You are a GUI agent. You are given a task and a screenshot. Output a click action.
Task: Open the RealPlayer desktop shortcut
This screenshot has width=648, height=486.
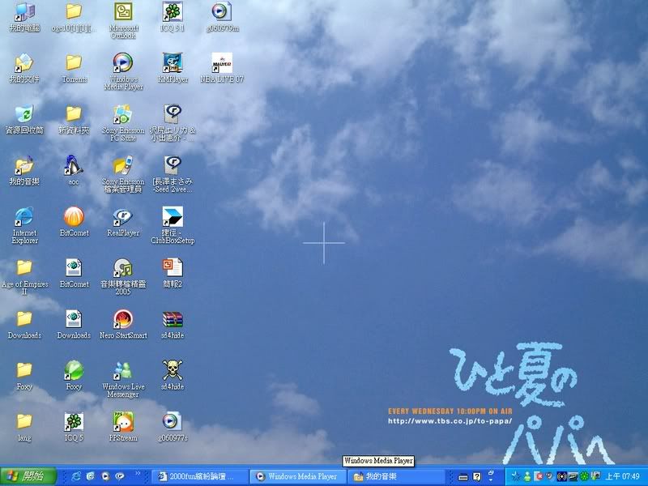(x=122, y=216)
